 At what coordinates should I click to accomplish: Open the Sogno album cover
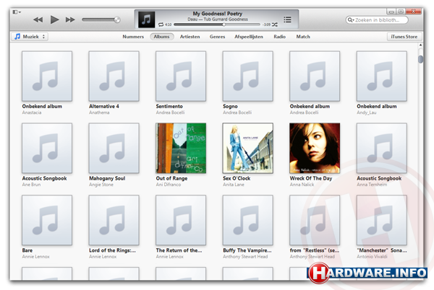(x=248, y=76)
